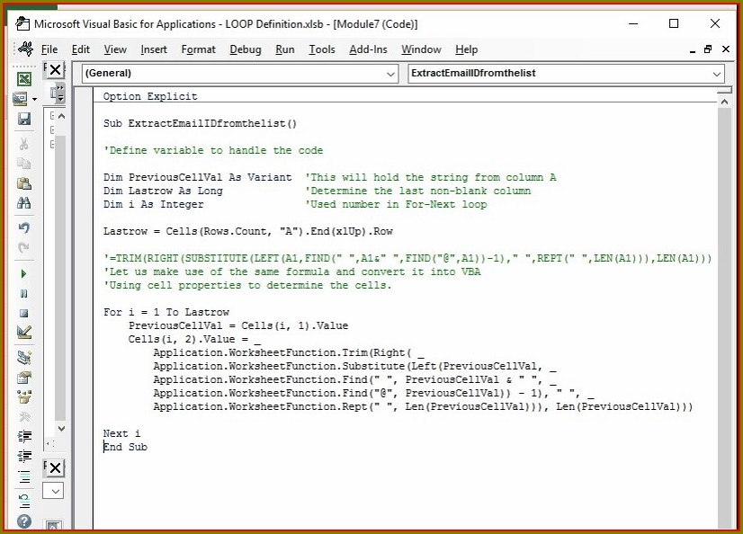Click the Undo arrow icon

click(24, 227)
